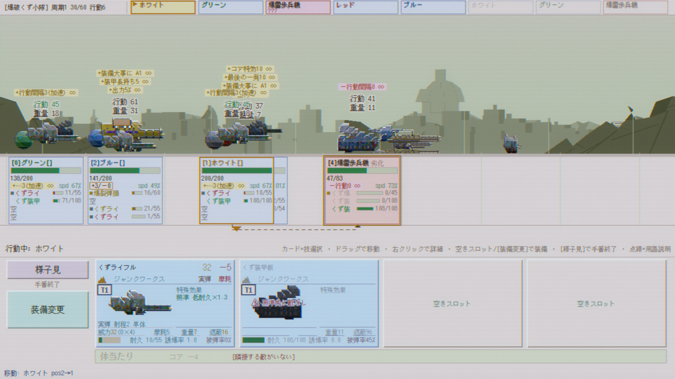Click the T1 badge on くずライフル card

tap(104, 290)
